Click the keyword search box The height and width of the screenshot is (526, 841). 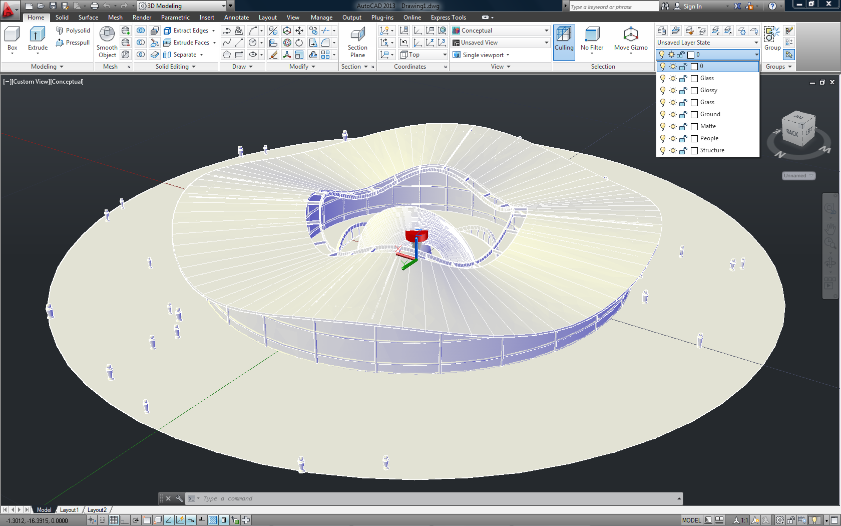614,7
